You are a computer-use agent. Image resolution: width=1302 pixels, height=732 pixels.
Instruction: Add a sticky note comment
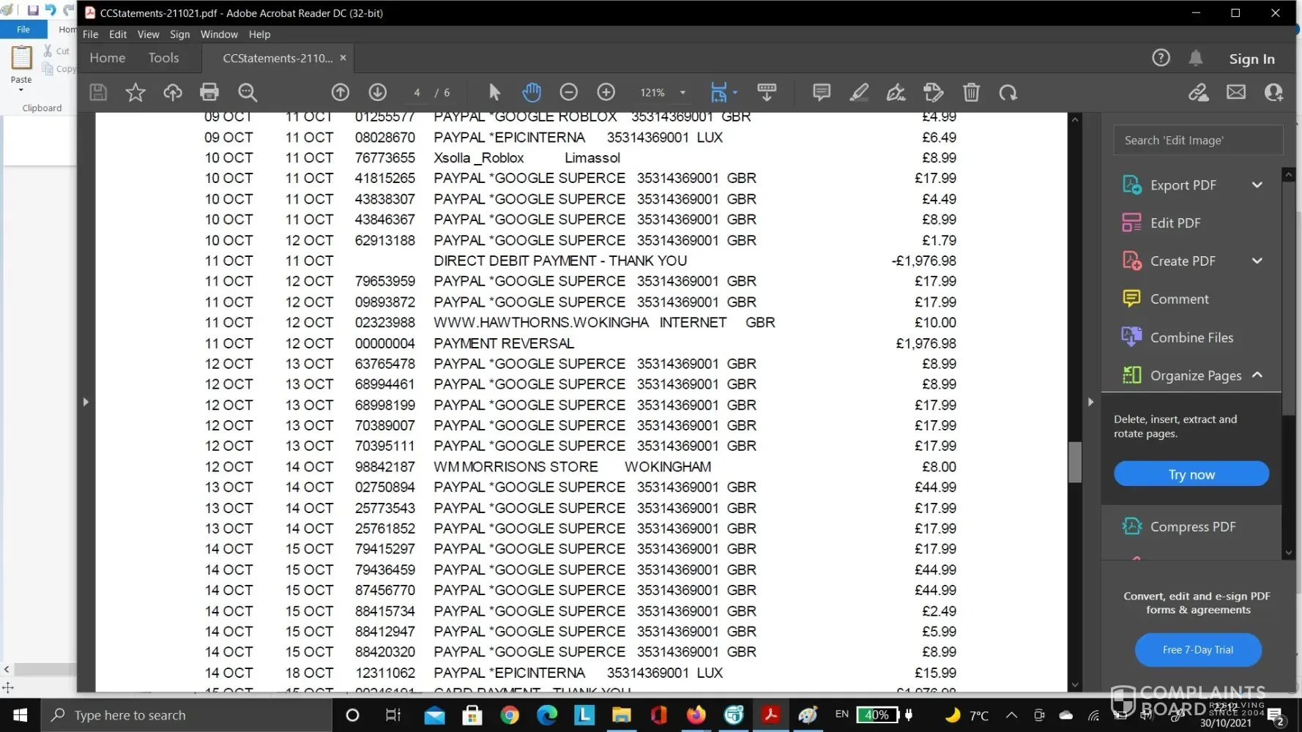point(822,92)
